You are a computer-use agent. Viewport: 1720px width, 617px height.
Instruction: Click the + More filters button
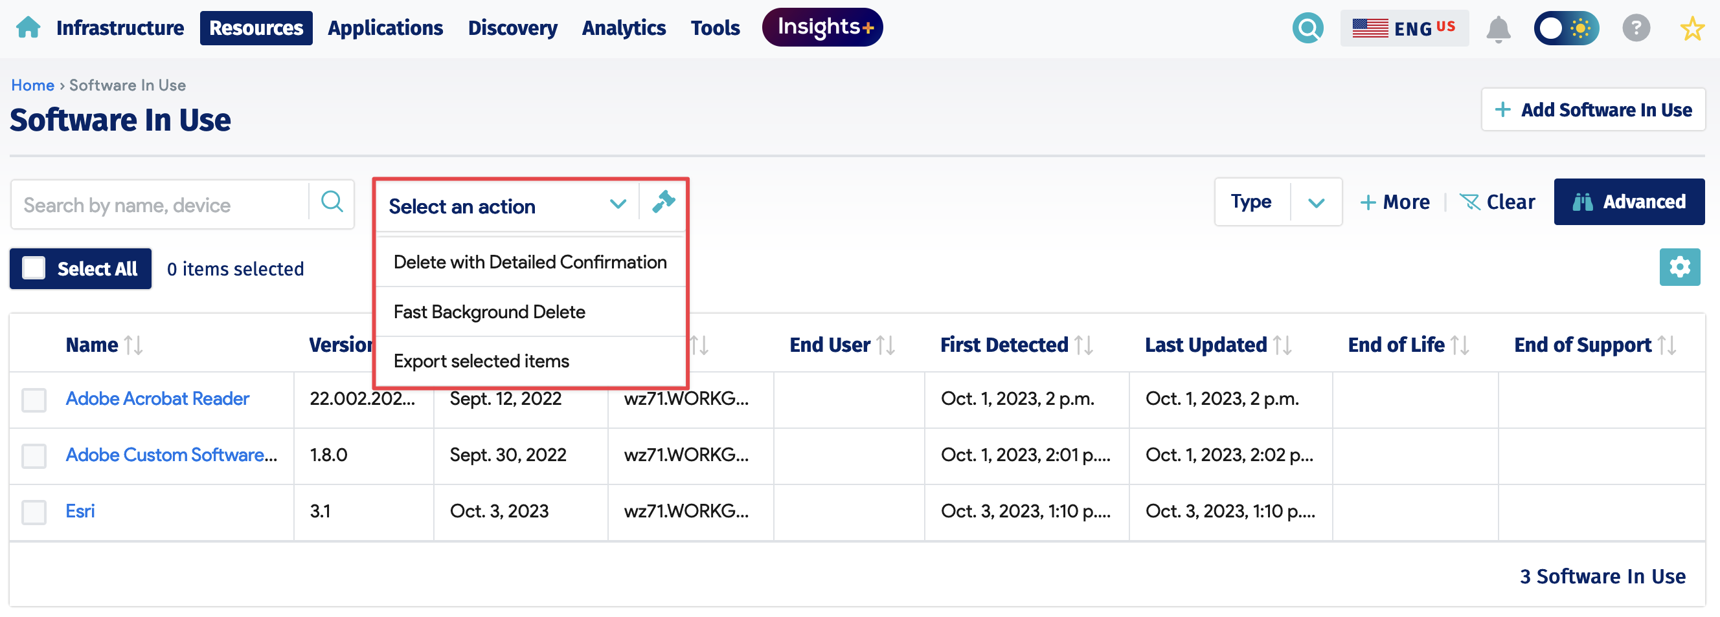point(1394,202)
